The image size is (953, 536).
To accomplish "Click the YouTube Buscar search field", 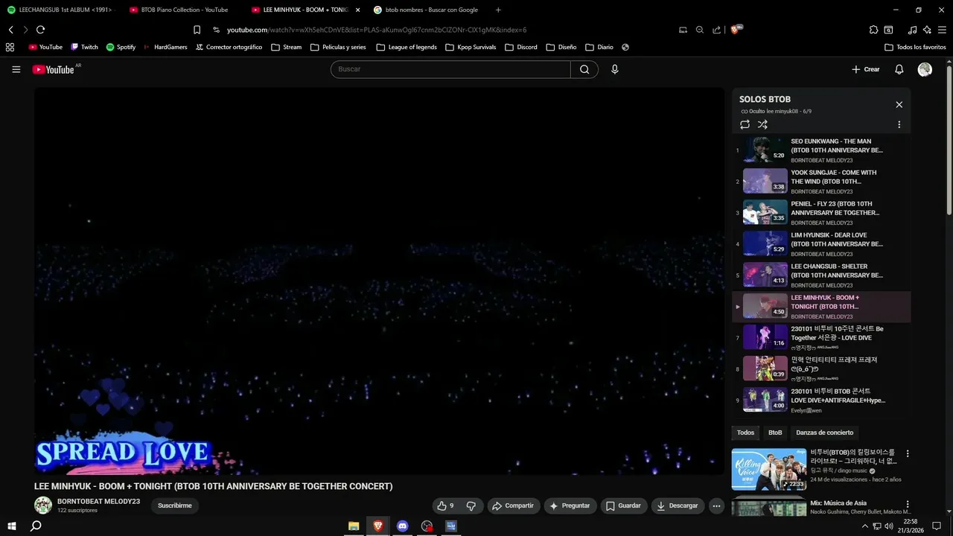I will (x=450, y=69).
